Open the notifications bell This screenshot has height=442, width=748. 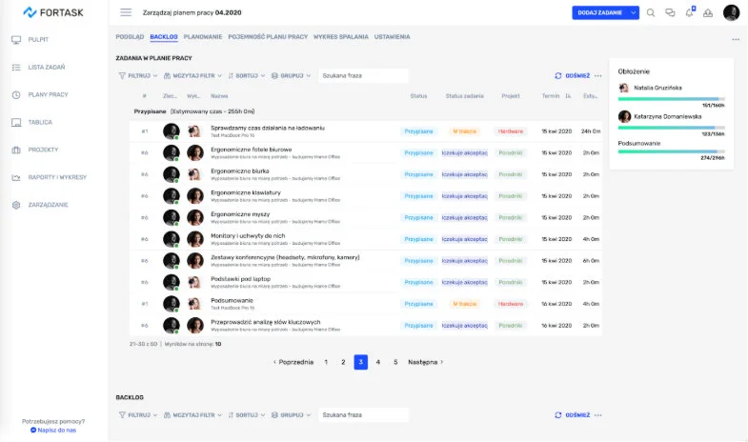(x=689, y=12)
